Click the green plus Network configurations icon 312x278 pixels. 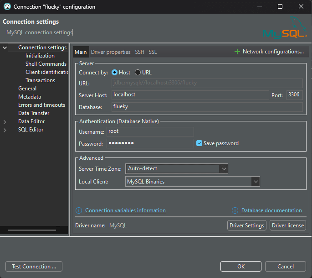pos(237,52)
